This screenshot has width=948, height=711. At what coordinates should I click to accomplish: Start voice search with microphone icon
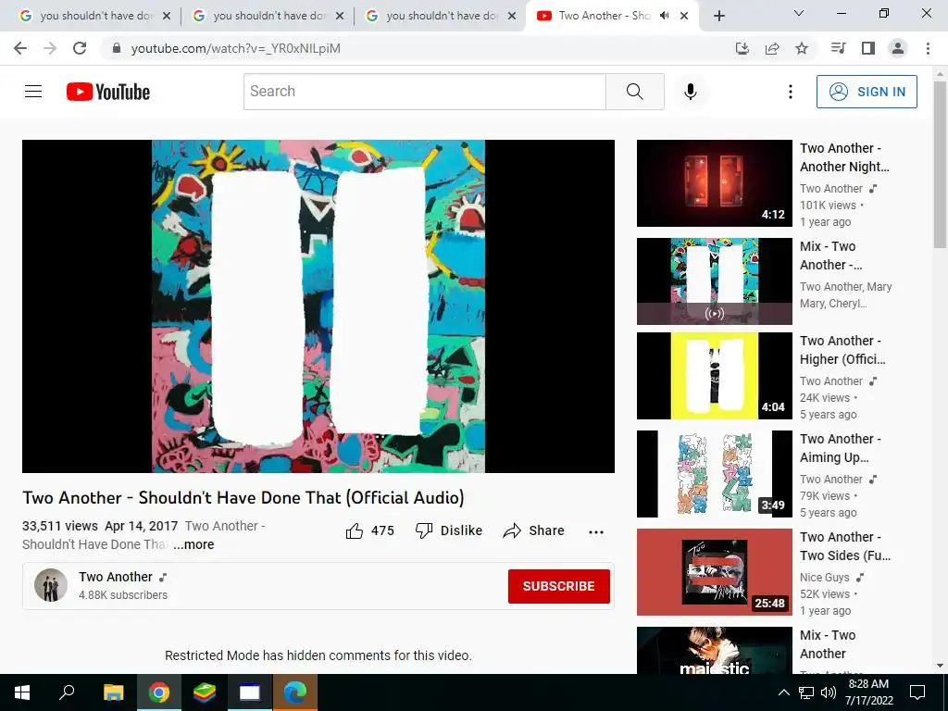[x=691, y=92]
